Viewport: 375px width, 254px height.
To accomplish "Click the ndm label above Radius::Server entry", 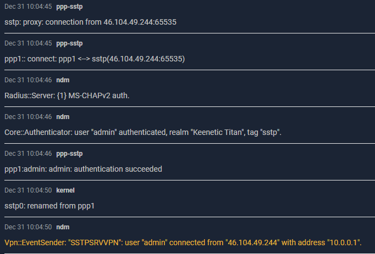I will coord(63,80).
